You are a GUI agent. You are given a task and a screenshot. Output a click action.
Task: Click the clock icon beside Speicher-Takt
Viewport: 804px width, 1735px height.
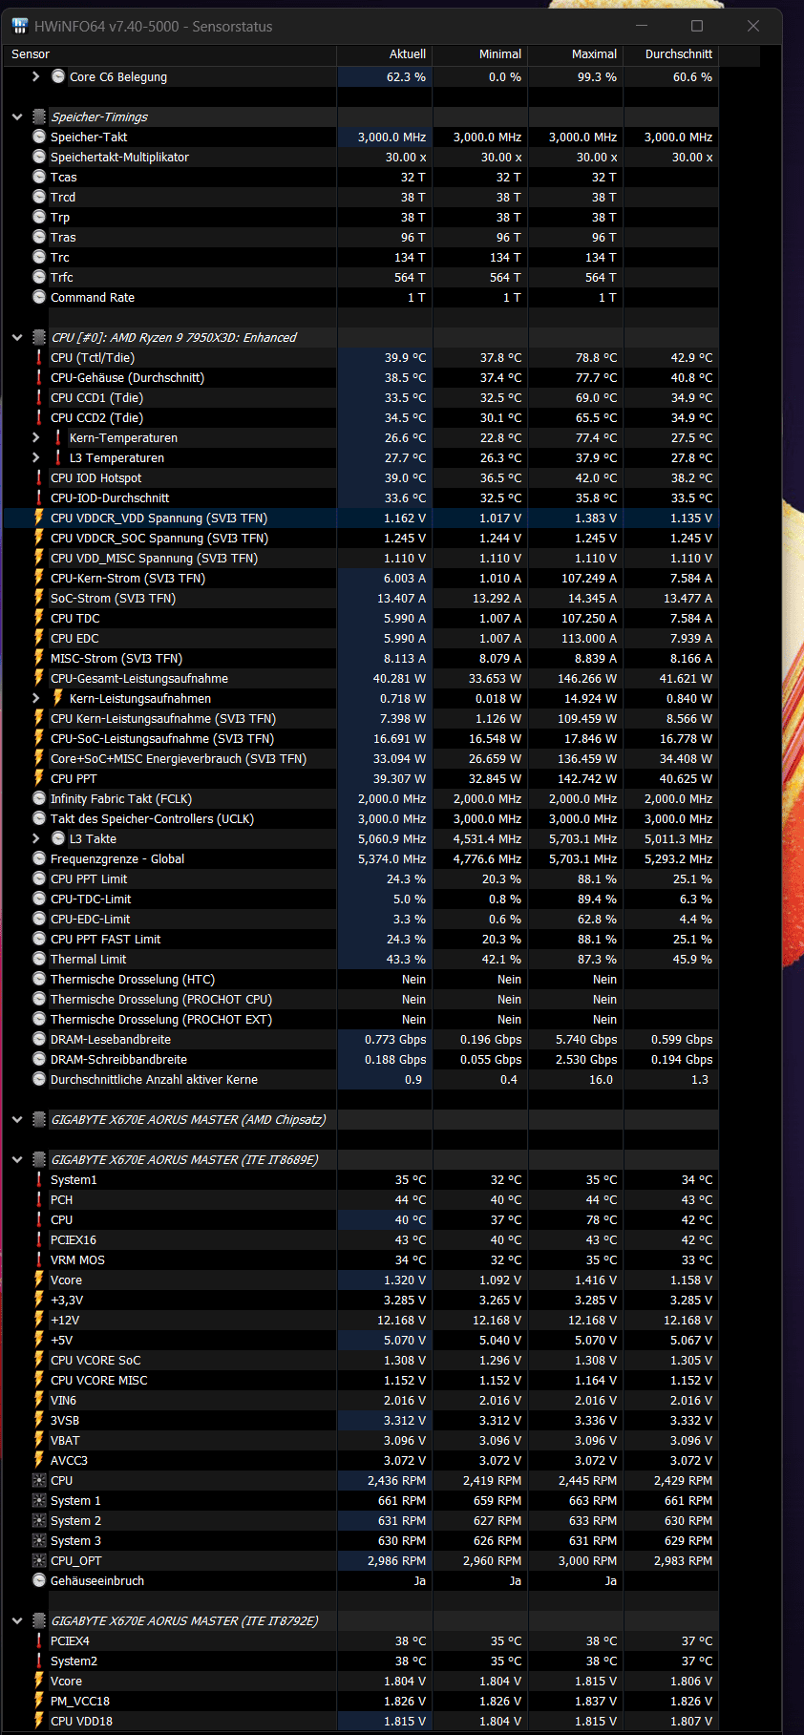pyautogui.click(x=39, y=137)
